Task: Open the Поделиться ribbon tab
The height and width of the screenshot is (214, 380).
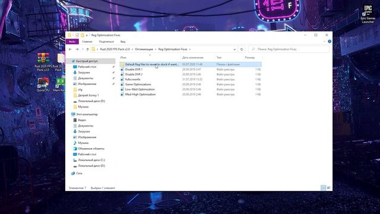Action: pos(106,42)
